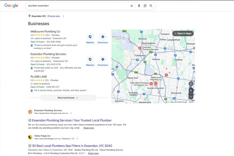This screenshot has height=156, width=234.
Task: Click the Drainpro Essendon map pin
Action: [156, 85]
